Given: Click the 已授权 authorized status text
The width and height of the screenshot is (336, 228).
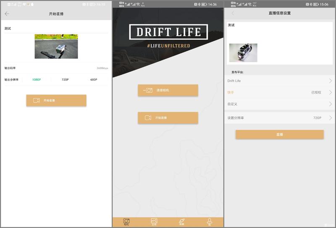Looking at the screenshot, I should point(316,92).
